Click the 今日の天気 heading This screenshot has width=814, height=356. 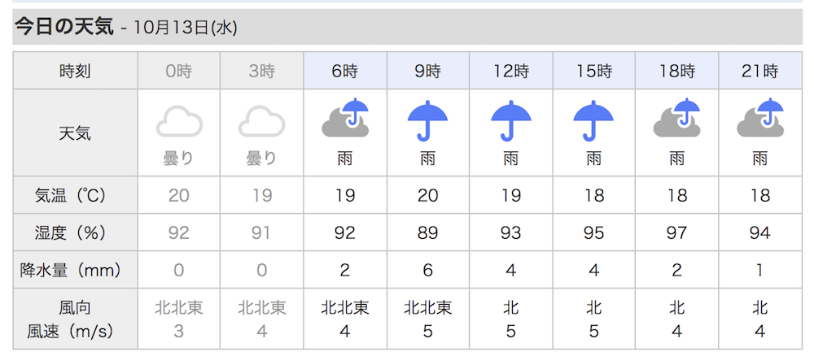[63, 27]
